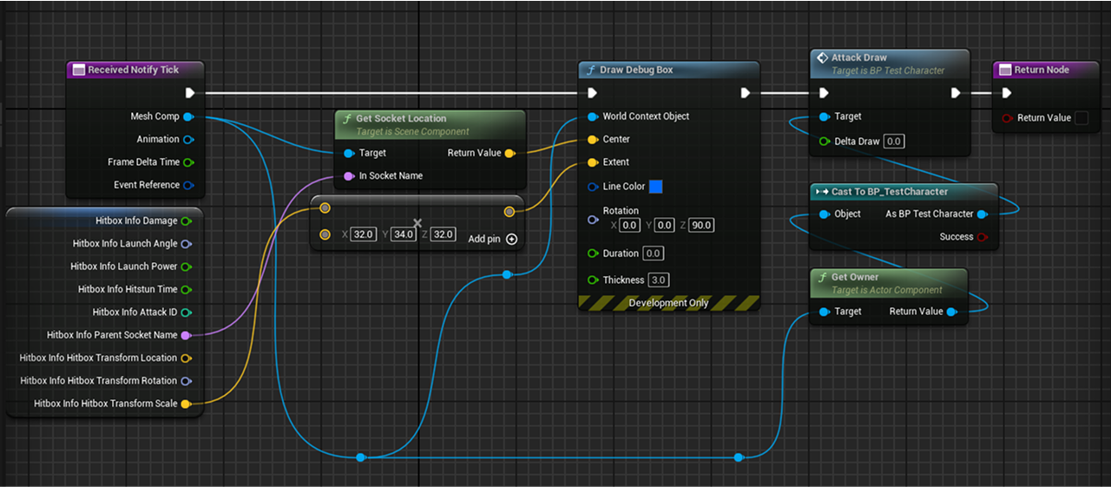
Task: Click the Extent input pin
Action: point(593,162)
